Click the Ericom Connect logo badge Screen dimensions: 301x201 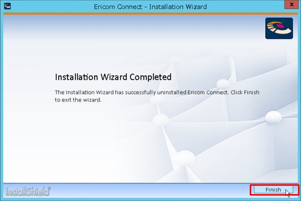[x=279, y=28]
